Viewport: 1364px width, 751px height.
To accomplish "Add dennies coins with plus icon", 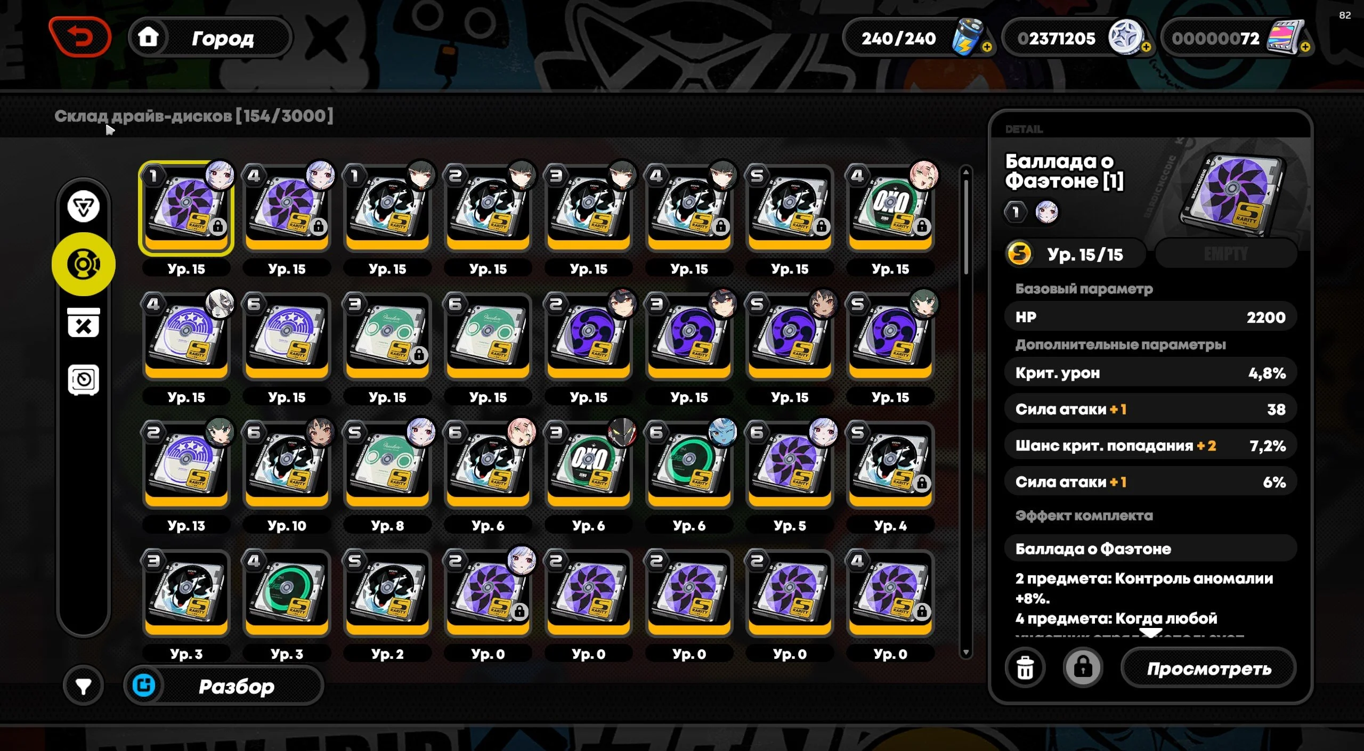I will tap(1146, 47).
